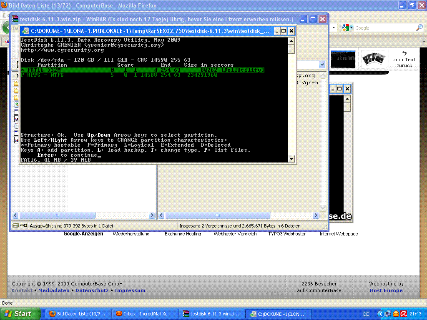Click WinRAR right pane scroll-right arrow
This screenshot has height=320, width=427.
coord(316,215)
